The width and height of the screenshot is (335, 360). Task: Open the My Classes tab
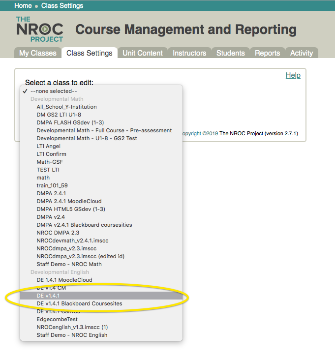38,53
